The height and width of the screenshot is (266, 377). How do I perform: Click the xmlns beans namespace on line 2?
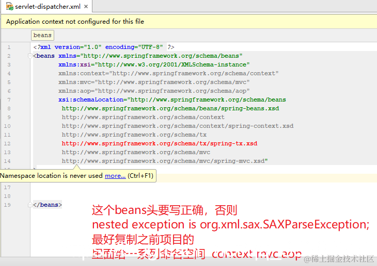point(150,56)
